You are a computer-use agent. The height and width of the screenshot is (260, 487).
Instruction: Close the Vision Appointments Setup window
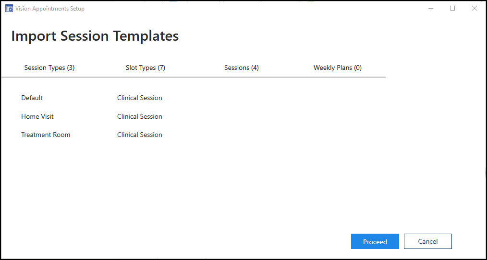475,9
